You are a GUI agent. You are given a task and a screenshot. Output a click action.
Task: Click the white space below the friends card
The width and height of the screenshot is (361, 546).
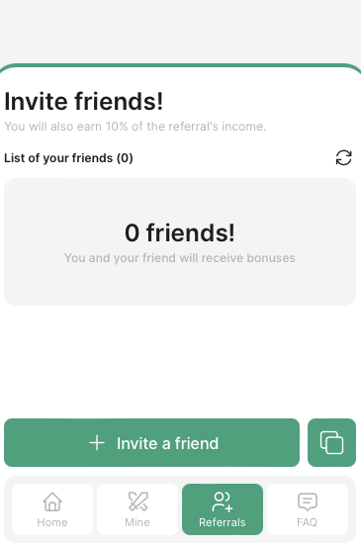coord(180,362)
